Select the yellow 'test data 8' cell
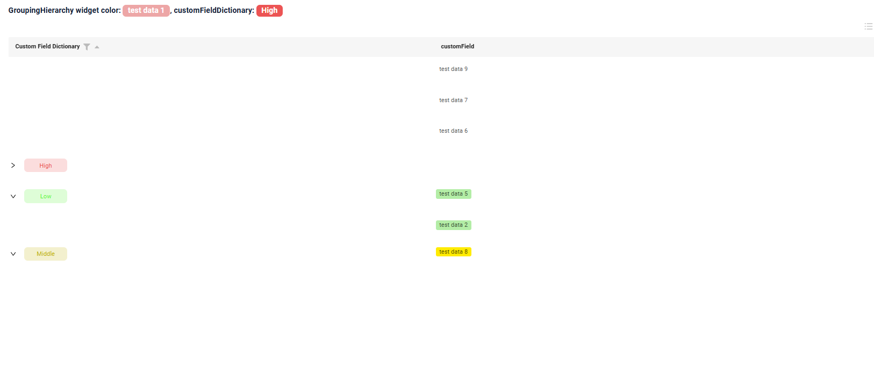Screen dimensions: 874x373 click(x=454, y=252)
